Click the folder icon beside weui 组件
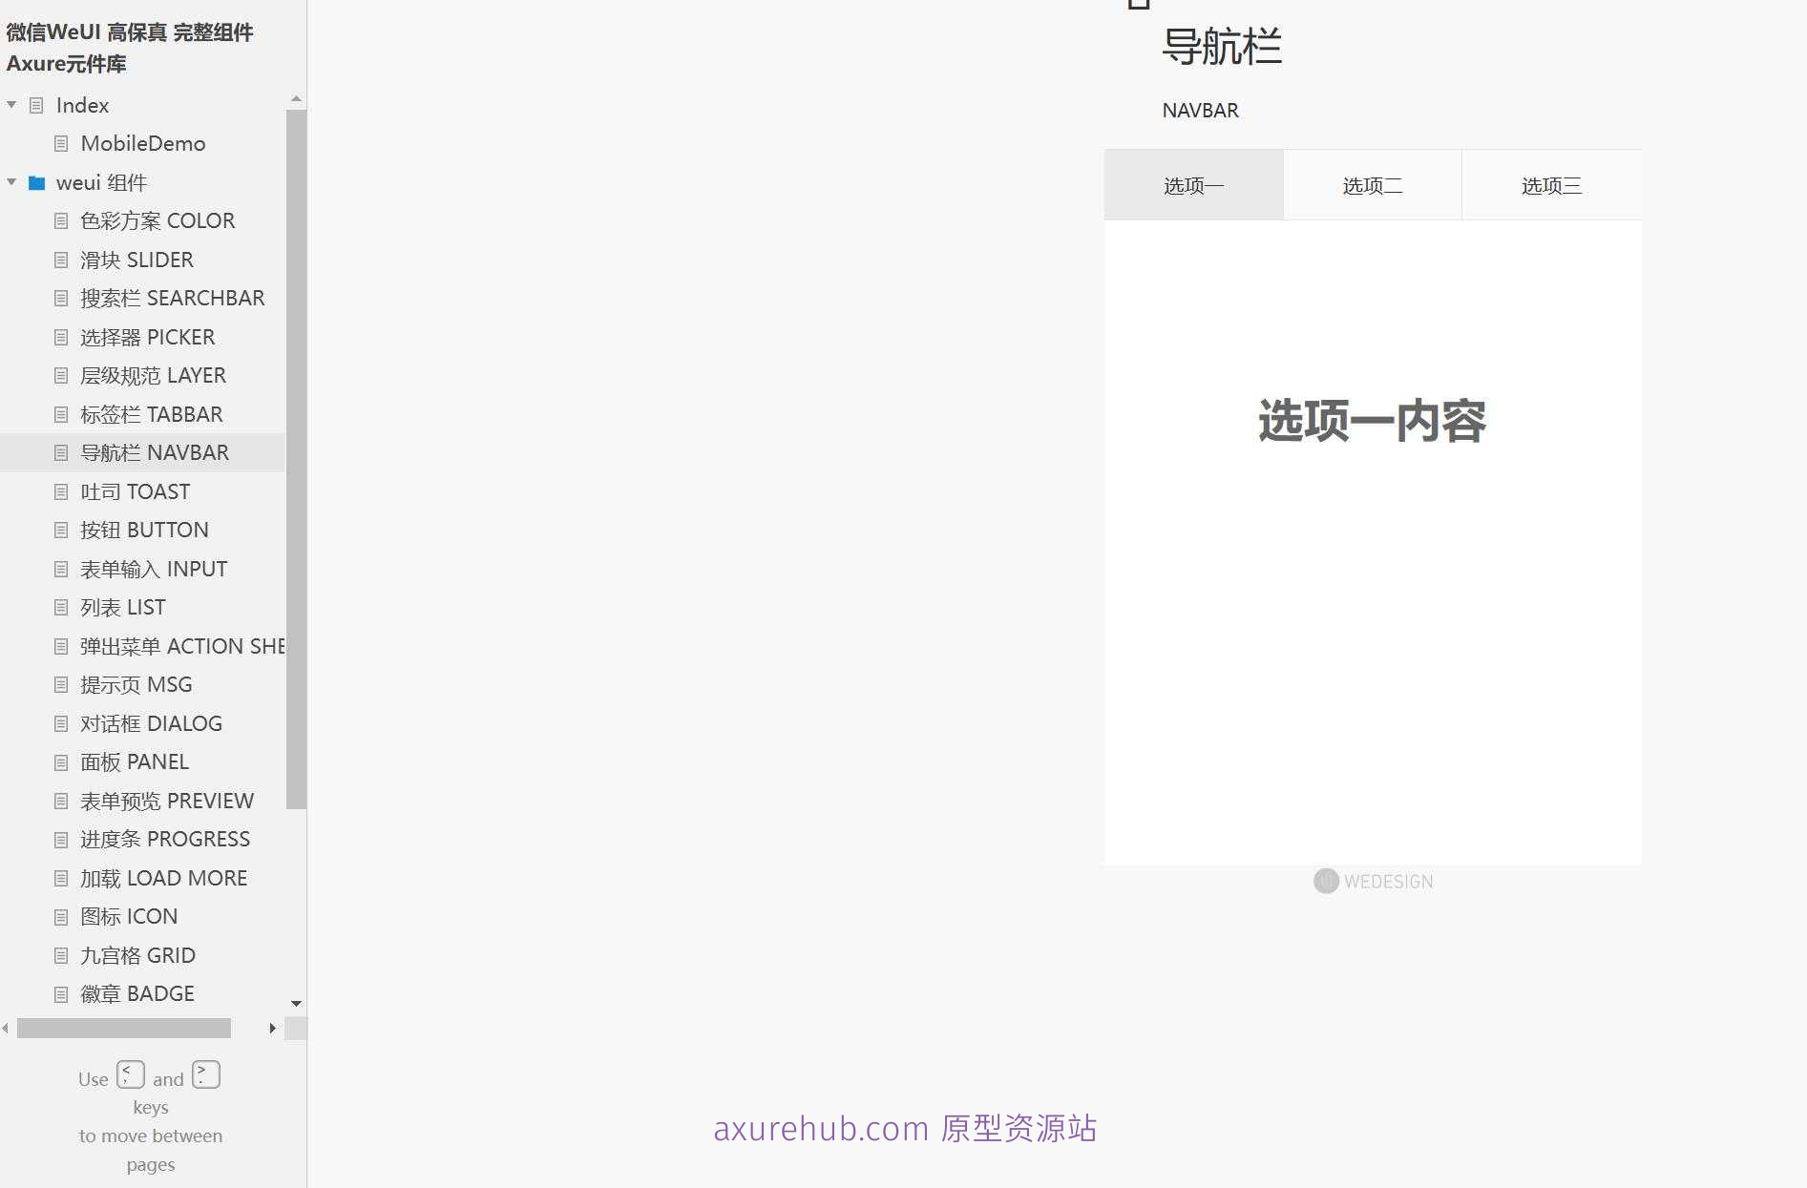The image size is (1807, 1188). click(36, 182)
